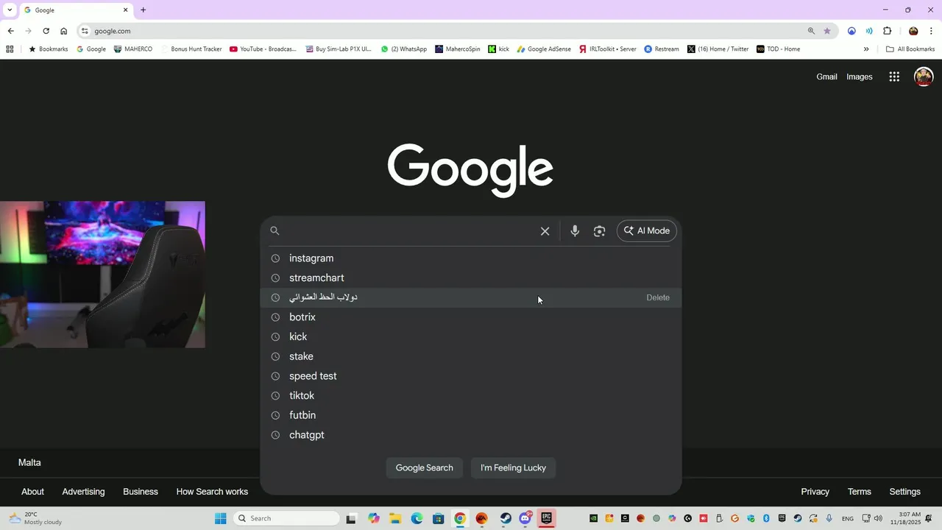Click the taskbar Search box
Viewport: 942px width, 530px height.
(x=287, y=518)
